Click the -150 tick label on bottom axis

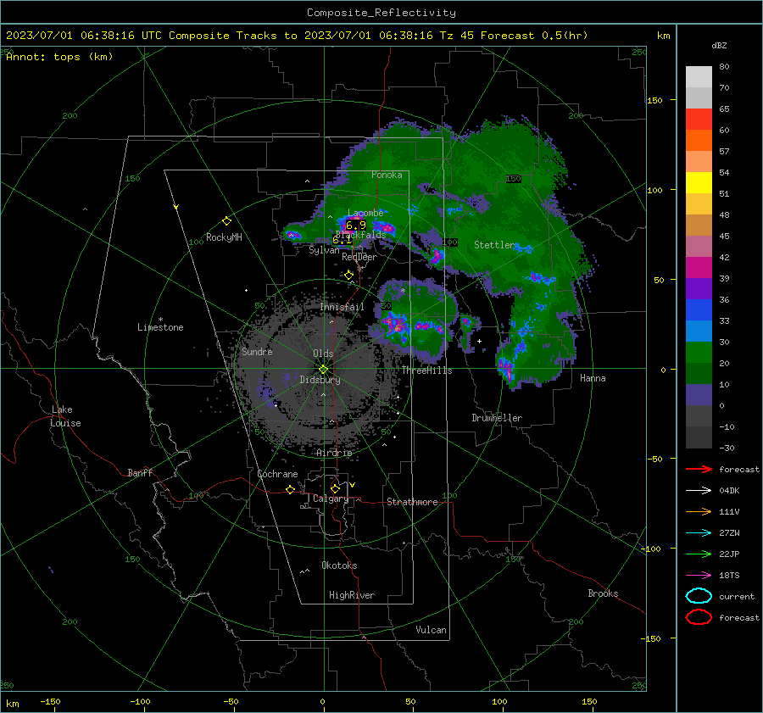point(50,701)
